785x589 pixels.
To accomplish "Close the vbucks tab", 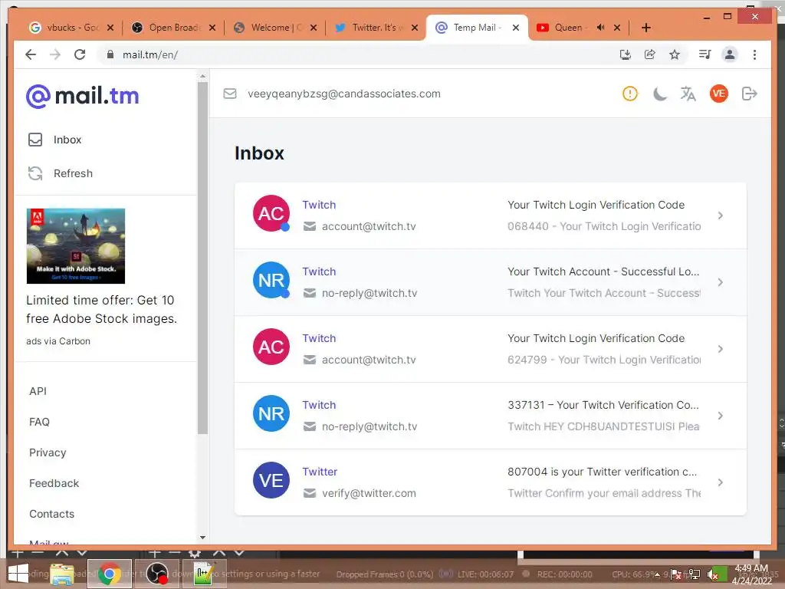I will [x=110, y=28].
